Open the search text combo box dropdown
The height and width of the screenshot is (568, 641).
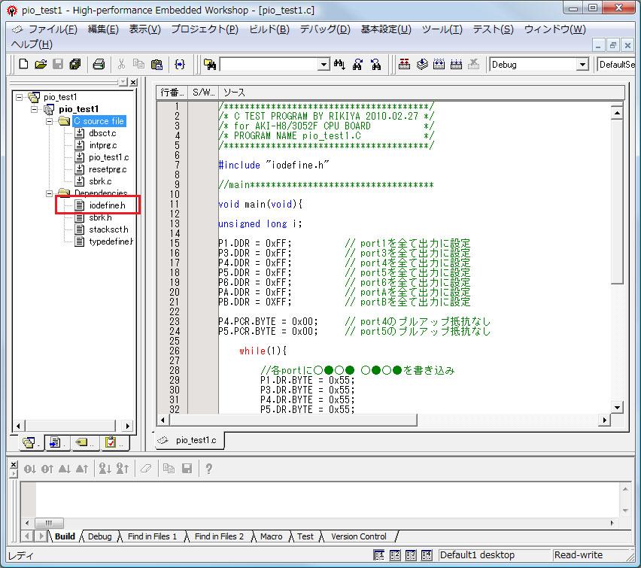[324, 65]
